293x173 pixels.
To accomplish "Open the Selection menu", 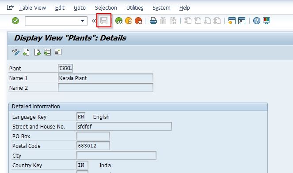I will pos(106,8).
